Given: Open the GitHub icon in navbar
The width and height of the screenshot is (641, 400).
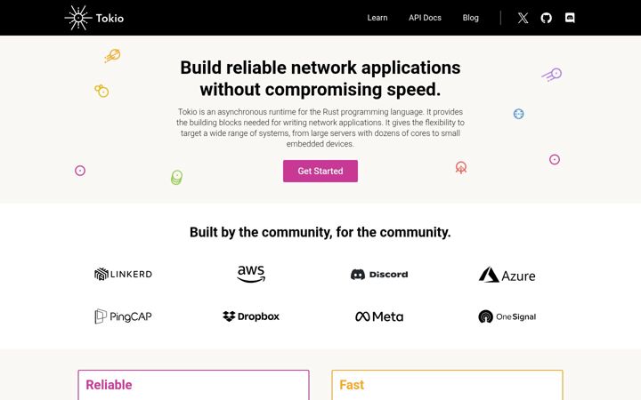Looking at the screenshot, I should pyautogui.click(x=546, y=18).
